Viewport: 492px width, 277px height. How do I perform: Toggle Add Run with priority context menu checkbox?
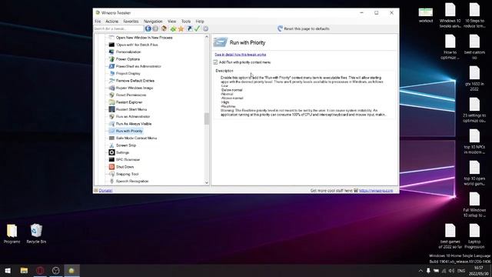click(x=215, y=62)
